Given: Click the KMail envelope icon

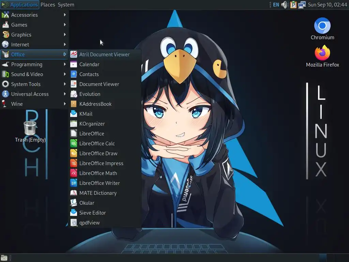Looking at the screenshot, I should [74, 114].
